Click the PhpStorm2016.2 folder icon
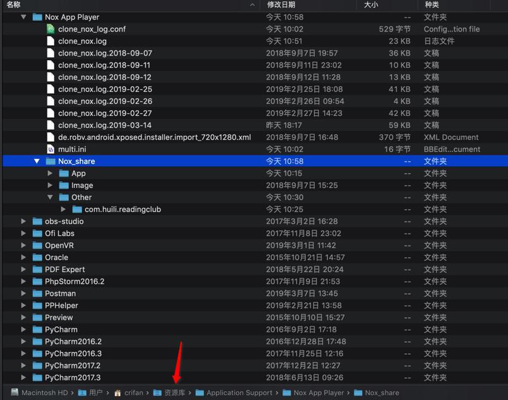This screenshot has width=508, height=400. click(37, 281)
